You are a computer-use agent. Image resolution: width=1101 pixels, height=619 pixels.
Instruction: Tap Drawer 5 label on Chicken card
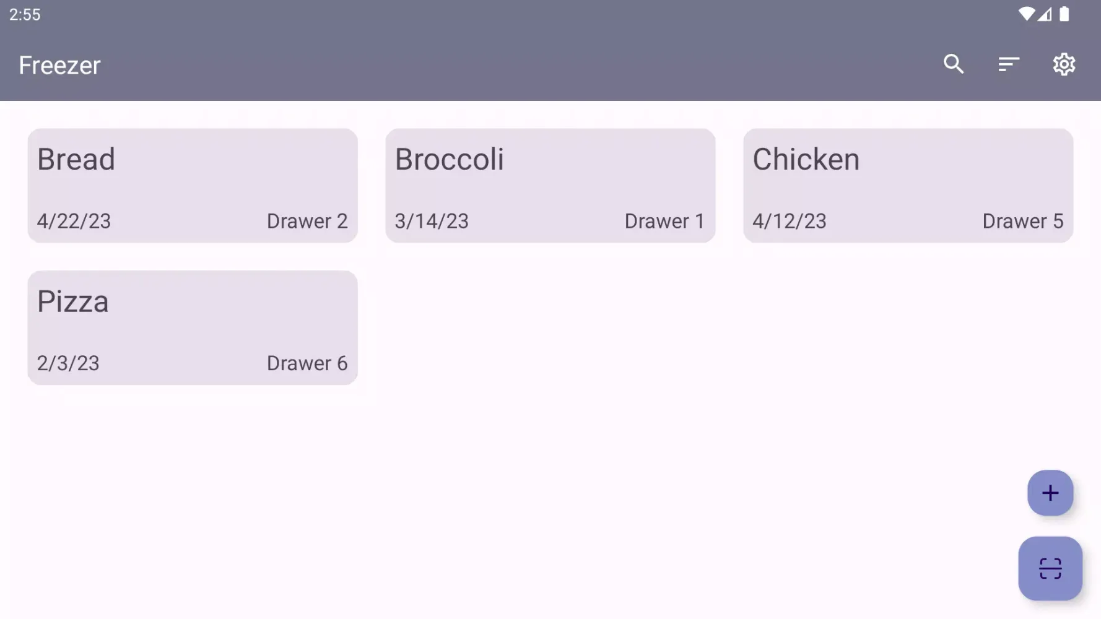[1022, 221]
